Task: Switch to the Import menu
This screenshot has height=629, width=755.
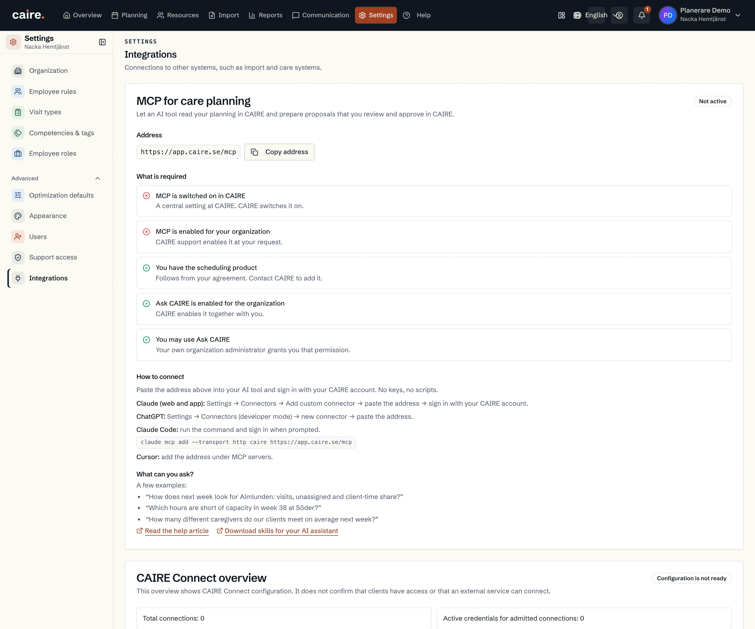Action: point(224,15)
